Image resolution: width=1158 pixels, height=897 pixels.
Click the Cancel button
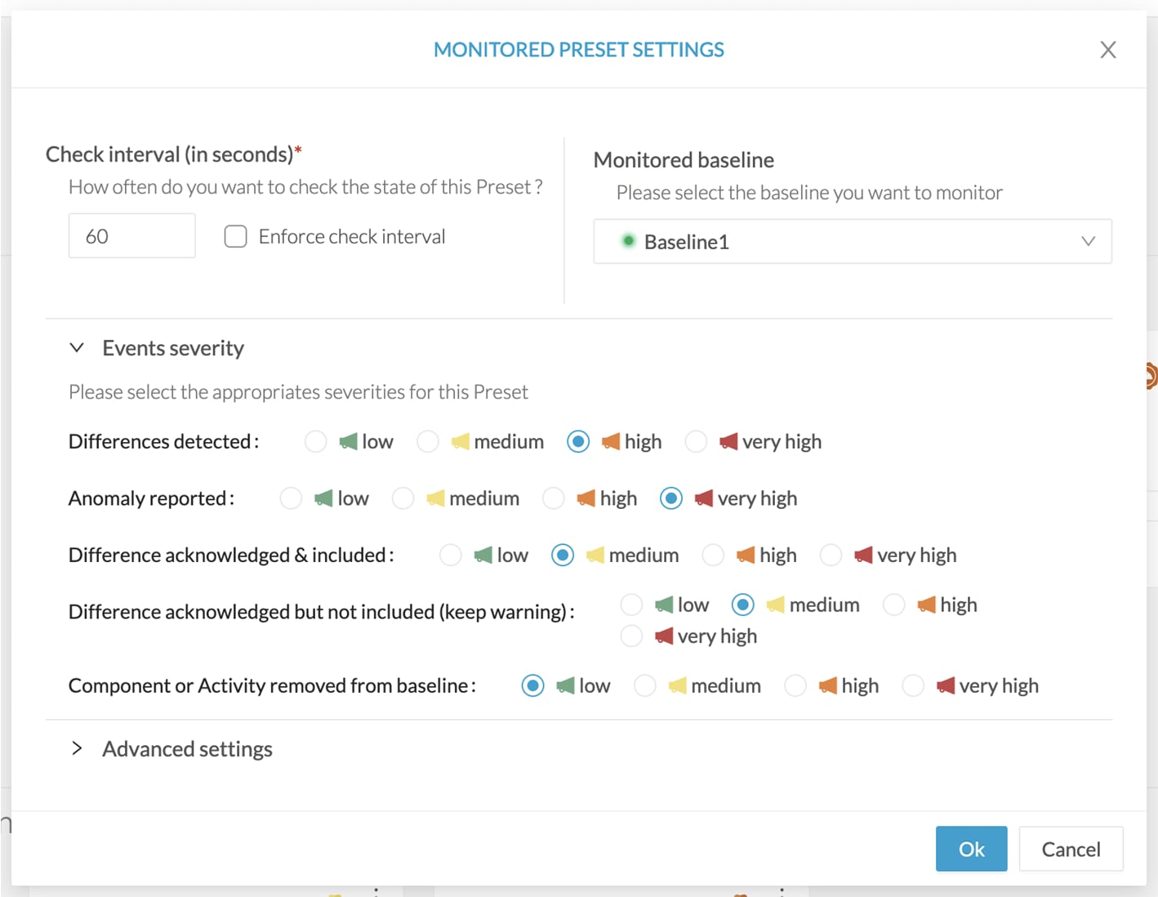[x=1071, y=849]
